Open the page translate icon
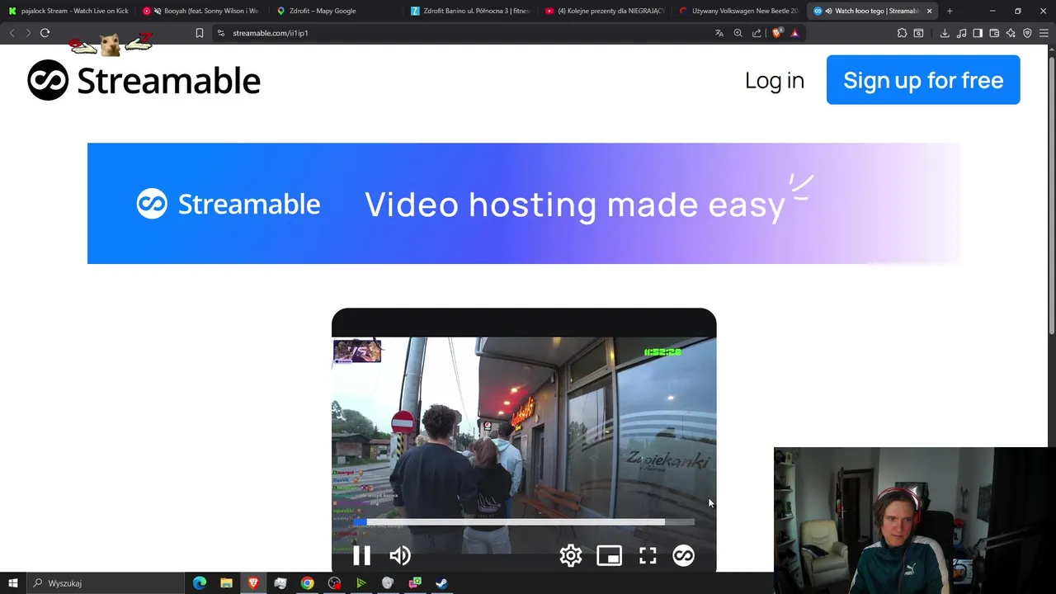The width and height of the screenshot is (1056, 594). coord(719,33)
